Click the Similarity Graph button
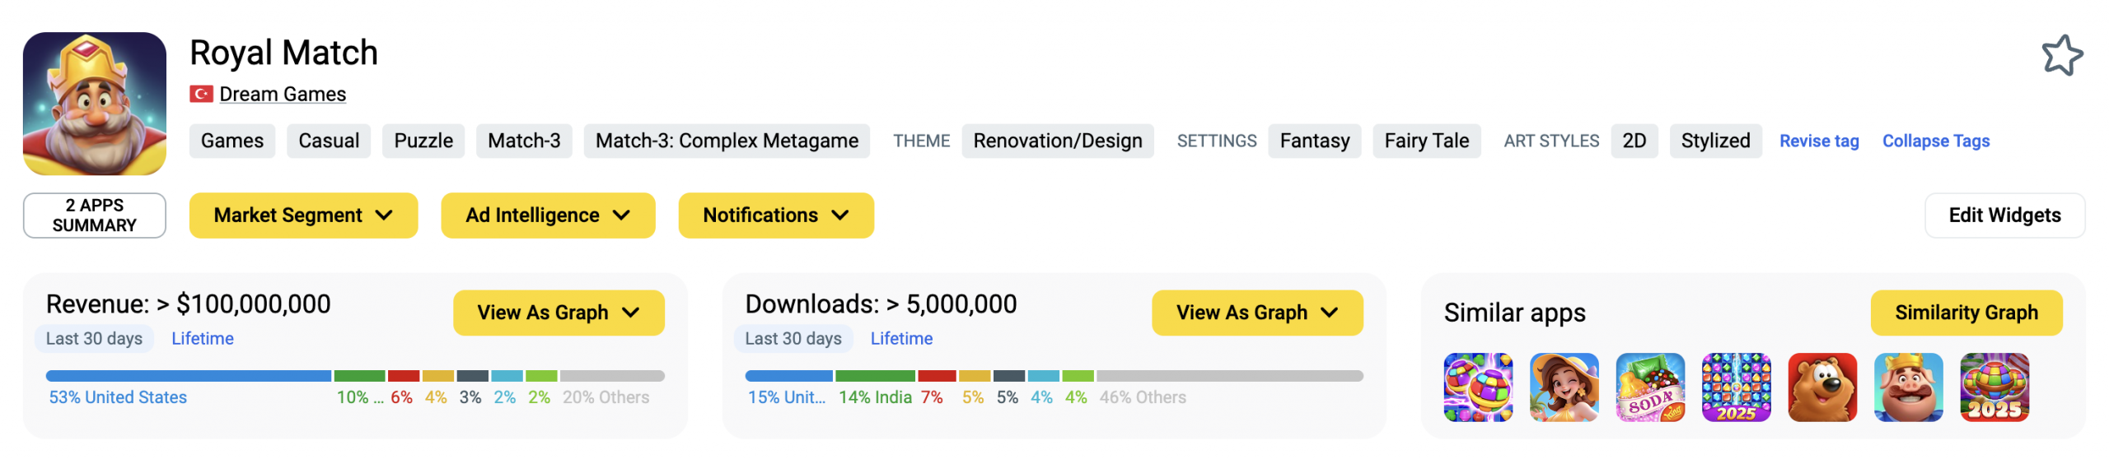2109x459 pixels. [x=1966, y=313]
